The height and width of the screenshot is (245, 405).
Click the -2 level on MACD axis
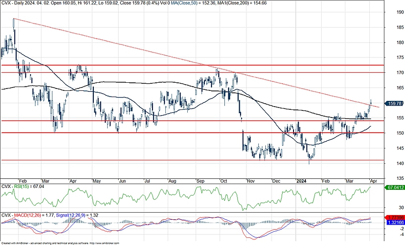[x=402, y=229]
